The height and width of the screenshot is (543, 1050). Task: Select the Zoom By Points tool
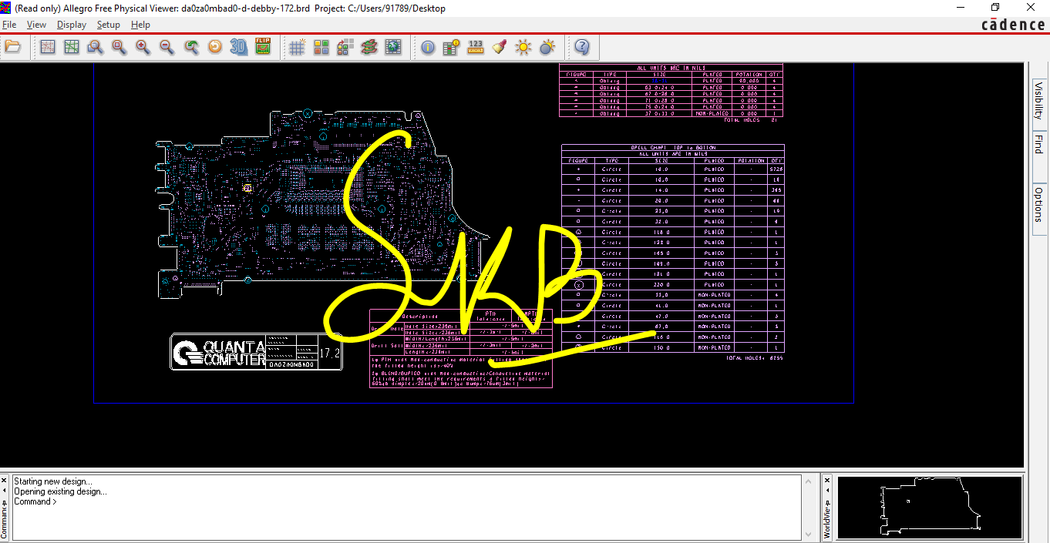[x=96, y=47]
